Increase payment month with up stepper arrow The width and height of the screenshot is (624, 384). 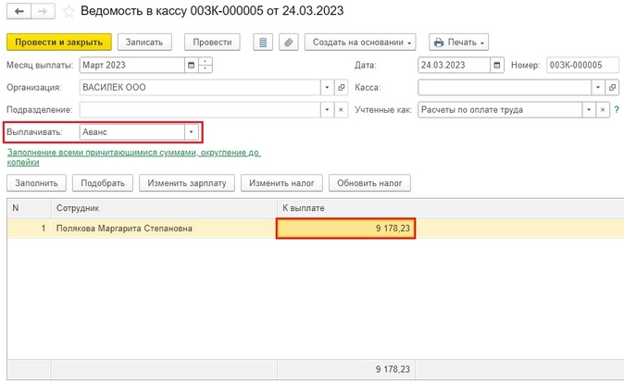205,61
